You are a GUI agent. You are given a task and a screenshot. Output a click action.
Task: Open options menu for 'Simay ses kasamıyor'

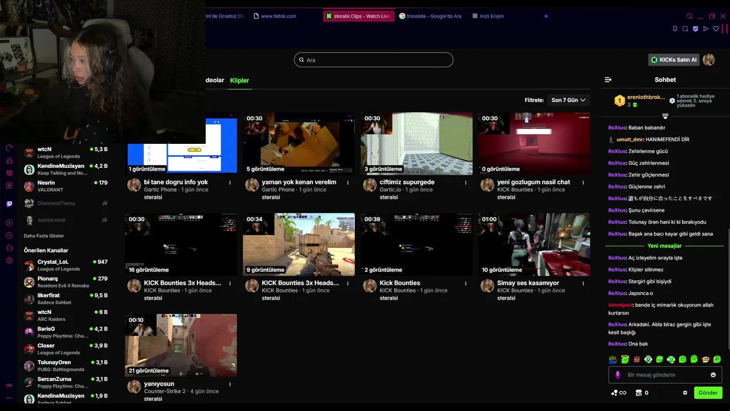(583, 283)
